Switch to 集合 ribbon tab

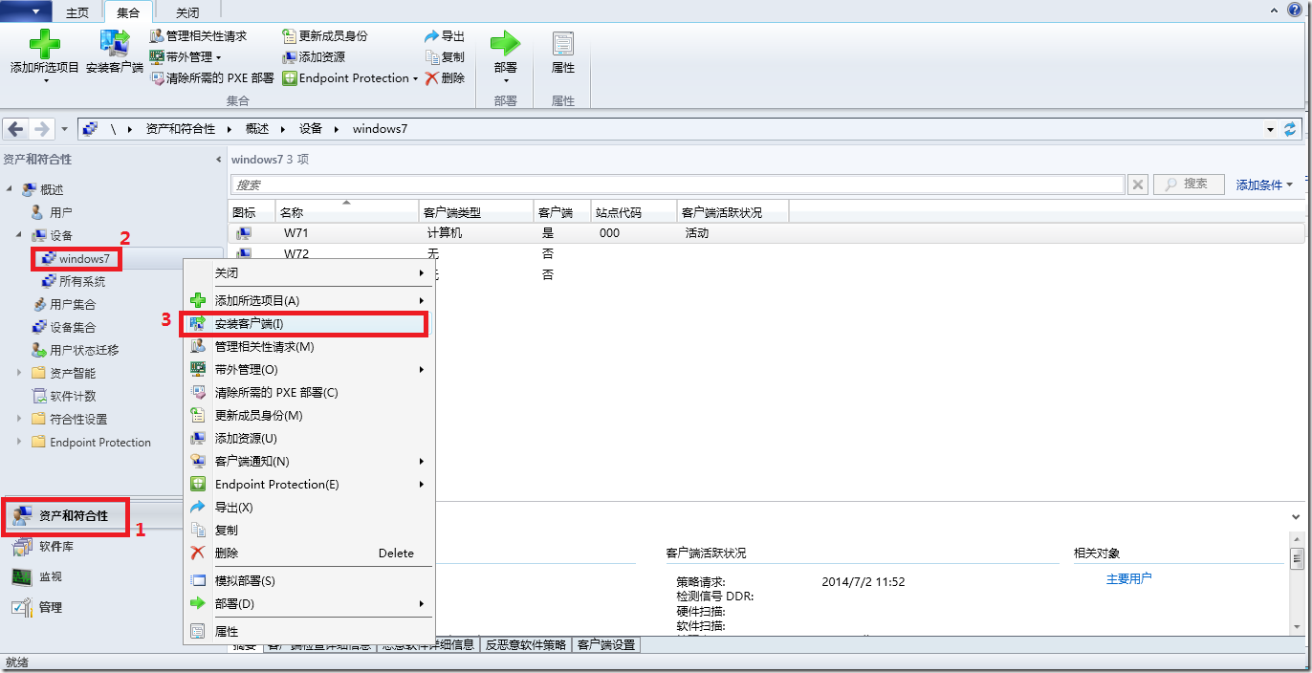pos(128,12)
